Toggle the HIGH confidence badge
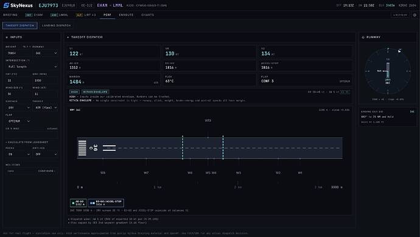This screenshot has height=237, width=420. (x=74, y=92)
